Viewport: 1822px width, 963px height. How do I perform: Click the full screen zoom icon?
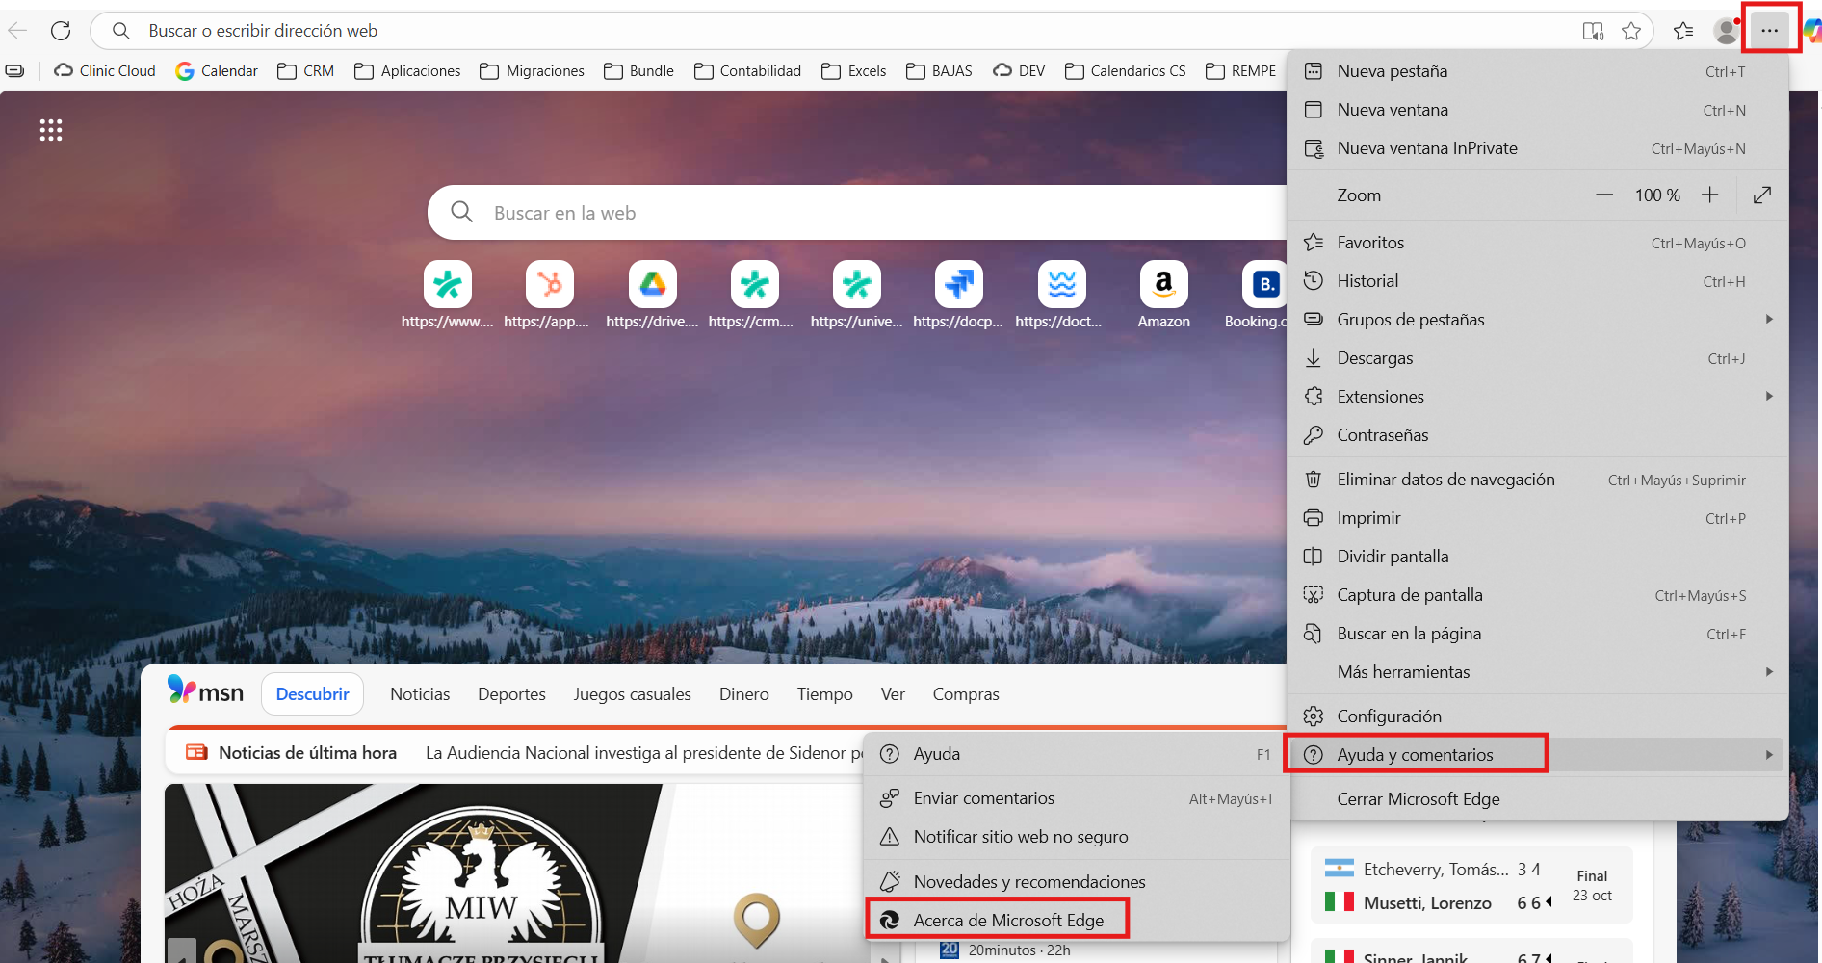point(1762,195)
